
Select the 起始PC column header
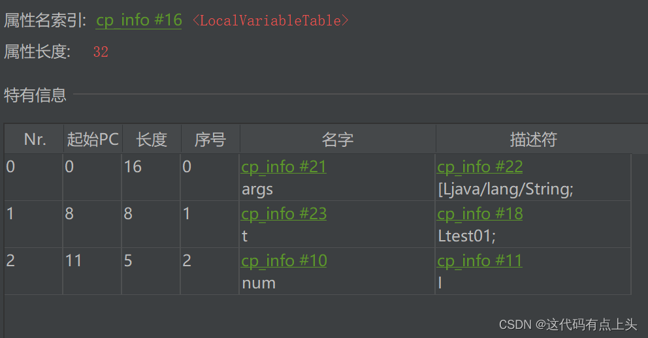coord(93,140)
